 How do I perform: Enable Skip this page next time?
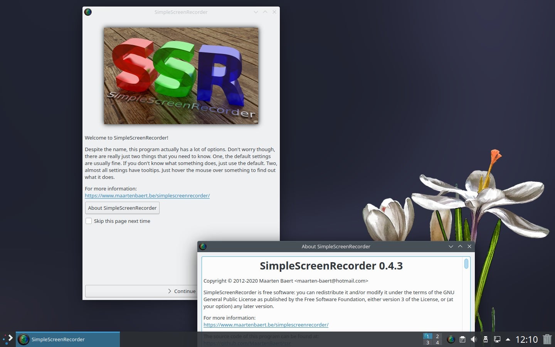tap(89, 221)
